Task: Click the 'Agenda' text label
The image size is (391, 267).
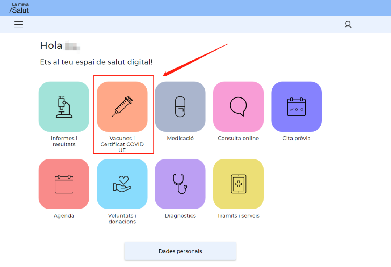Action: tap(64, 216)
